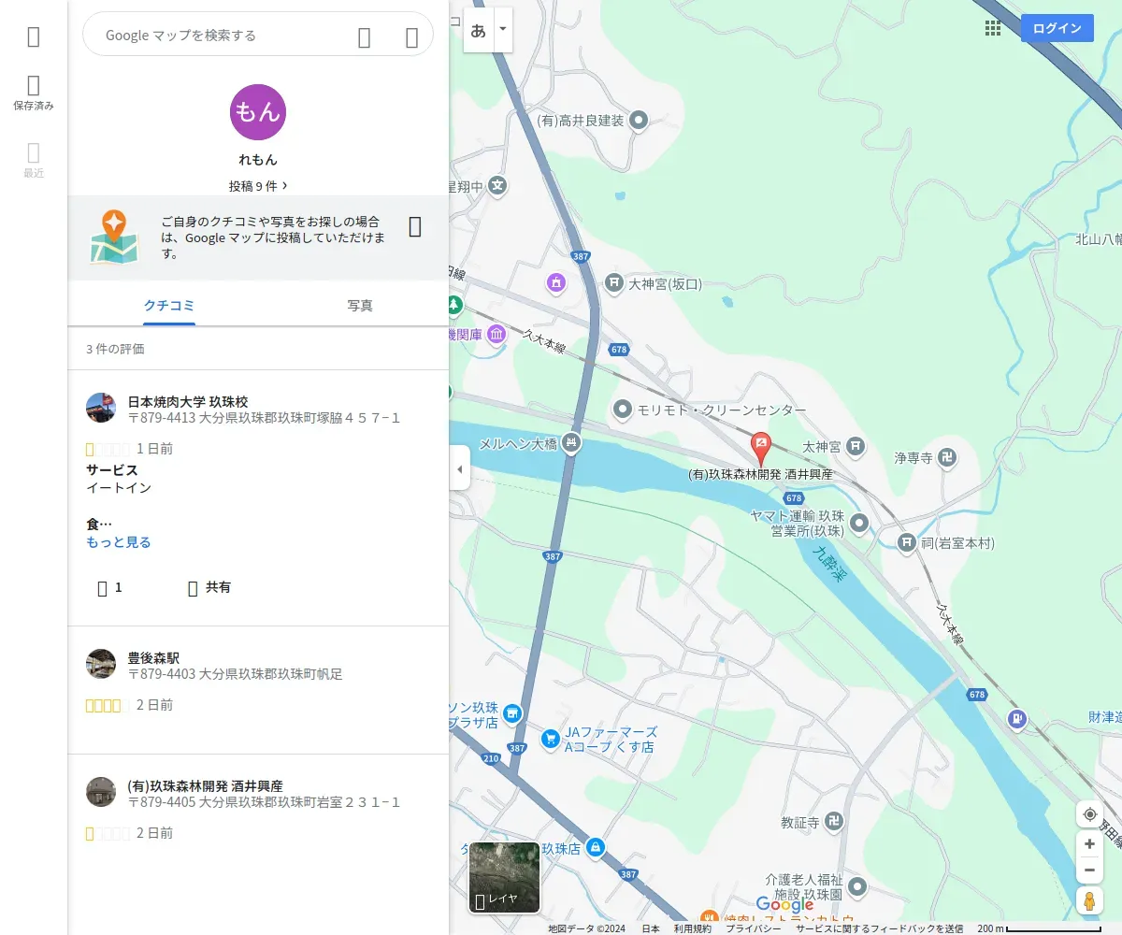The width and height of the screenshot is (1122, 935).
Task: Switch to the 写真 tab
Action: pos(360,305)
